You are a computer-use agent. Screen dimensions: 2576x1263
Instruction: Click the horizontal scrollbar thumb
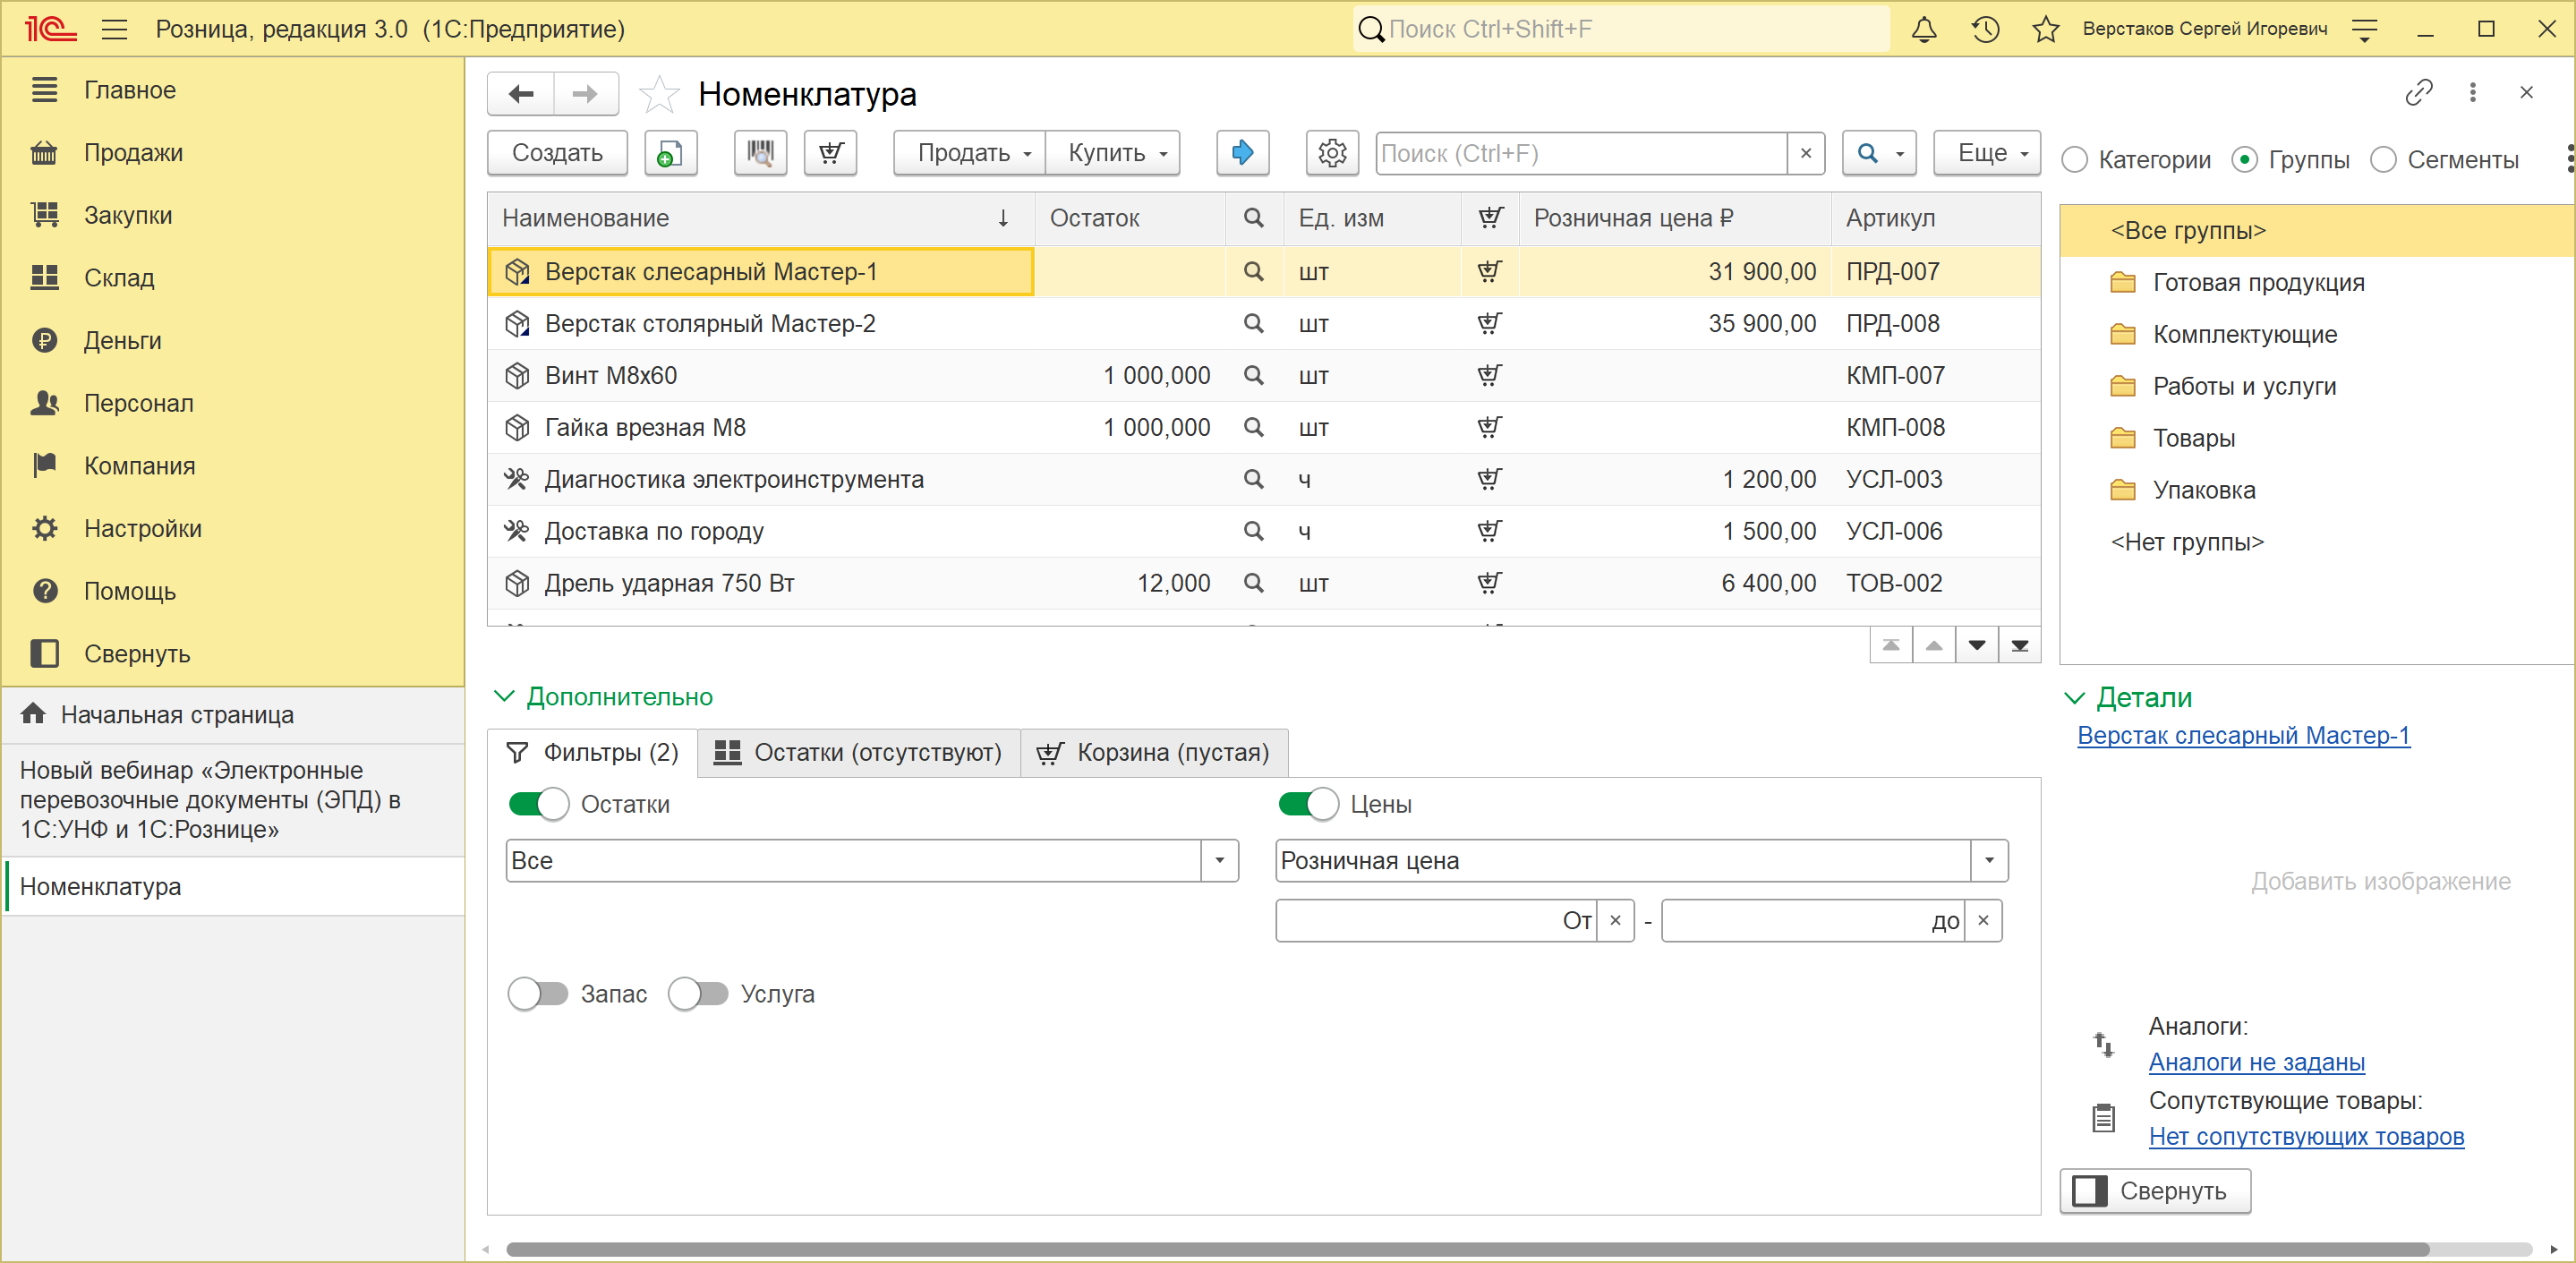click(1467, 1249)
